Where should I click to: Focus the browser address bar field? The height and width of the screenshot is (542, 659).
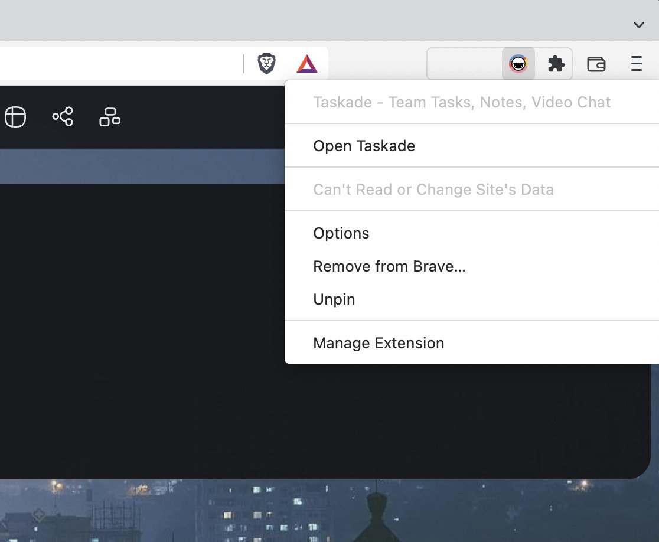pos(118,64)
